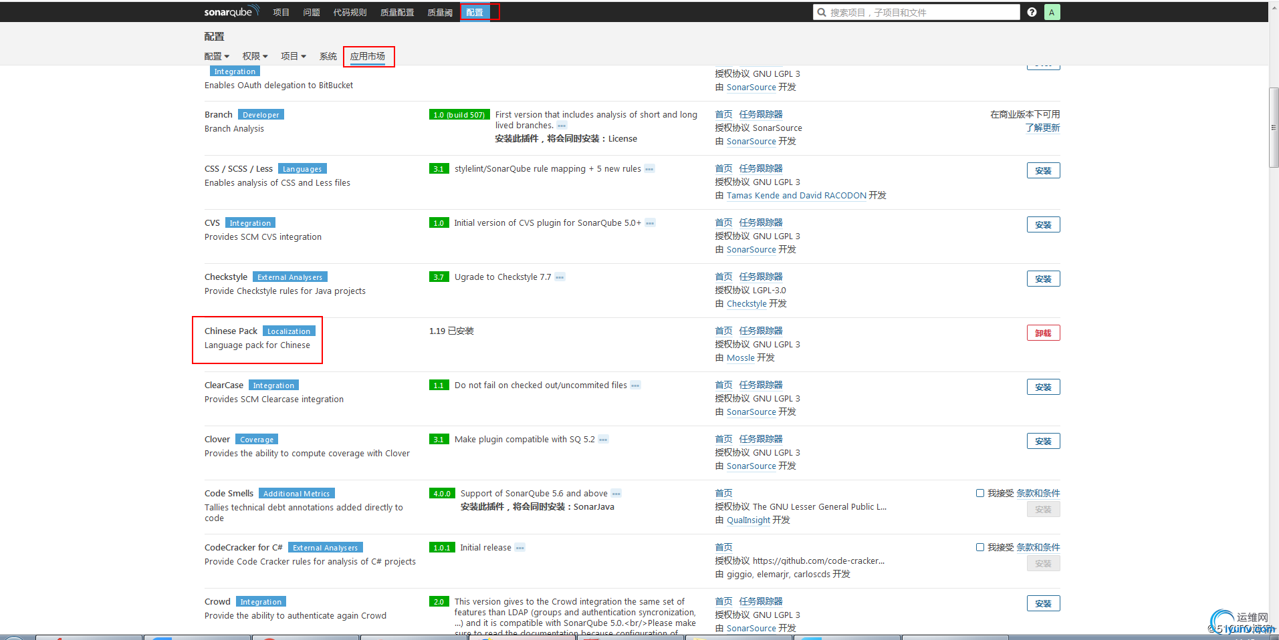Screen dimensions: 1279x640
Task: Open the 项目 submenu dropdown
Action: (x=294, y=56)
